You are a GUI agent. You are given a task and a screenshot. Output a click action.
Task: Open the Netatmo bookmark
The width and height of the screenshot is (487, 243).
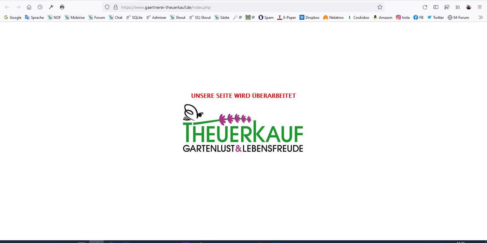[x=333, y=17]
